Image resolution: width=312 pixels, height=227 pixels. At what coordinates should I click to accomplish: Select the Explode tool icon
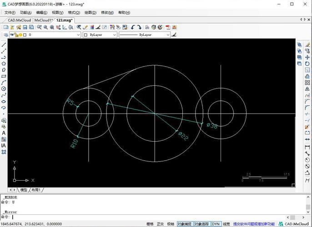point(307,127)
